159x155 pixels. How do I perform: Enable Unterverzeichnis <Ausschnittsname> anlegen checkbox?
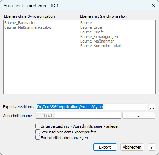pos(37,126)
